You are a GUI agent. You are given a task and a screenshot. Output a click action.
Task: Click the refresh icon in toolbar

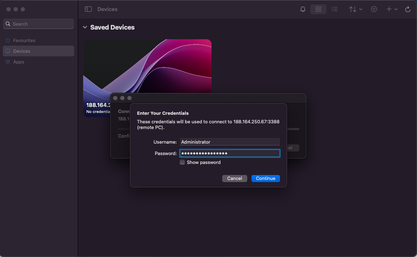tap(408, 9)
